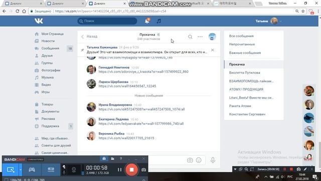Pause recording on the mini recording bar
Screen dimensions: 321x181
click(284, 169)
